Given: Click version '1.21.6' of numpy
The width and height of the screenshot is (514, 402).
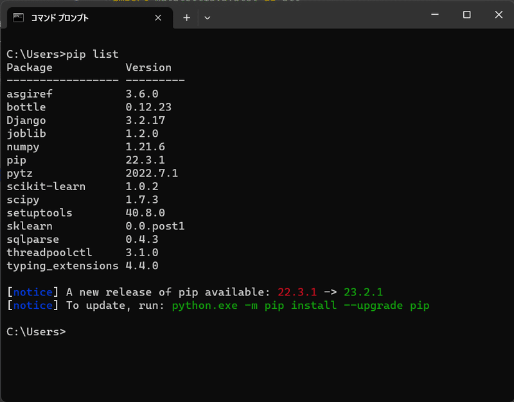Looking at the screenshot, I should [x=145, y=147].
